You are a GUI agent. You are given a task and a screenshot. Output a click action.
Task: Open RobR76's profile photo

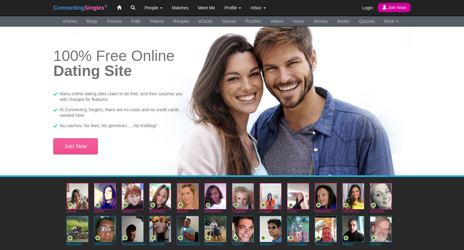[243, 229]
